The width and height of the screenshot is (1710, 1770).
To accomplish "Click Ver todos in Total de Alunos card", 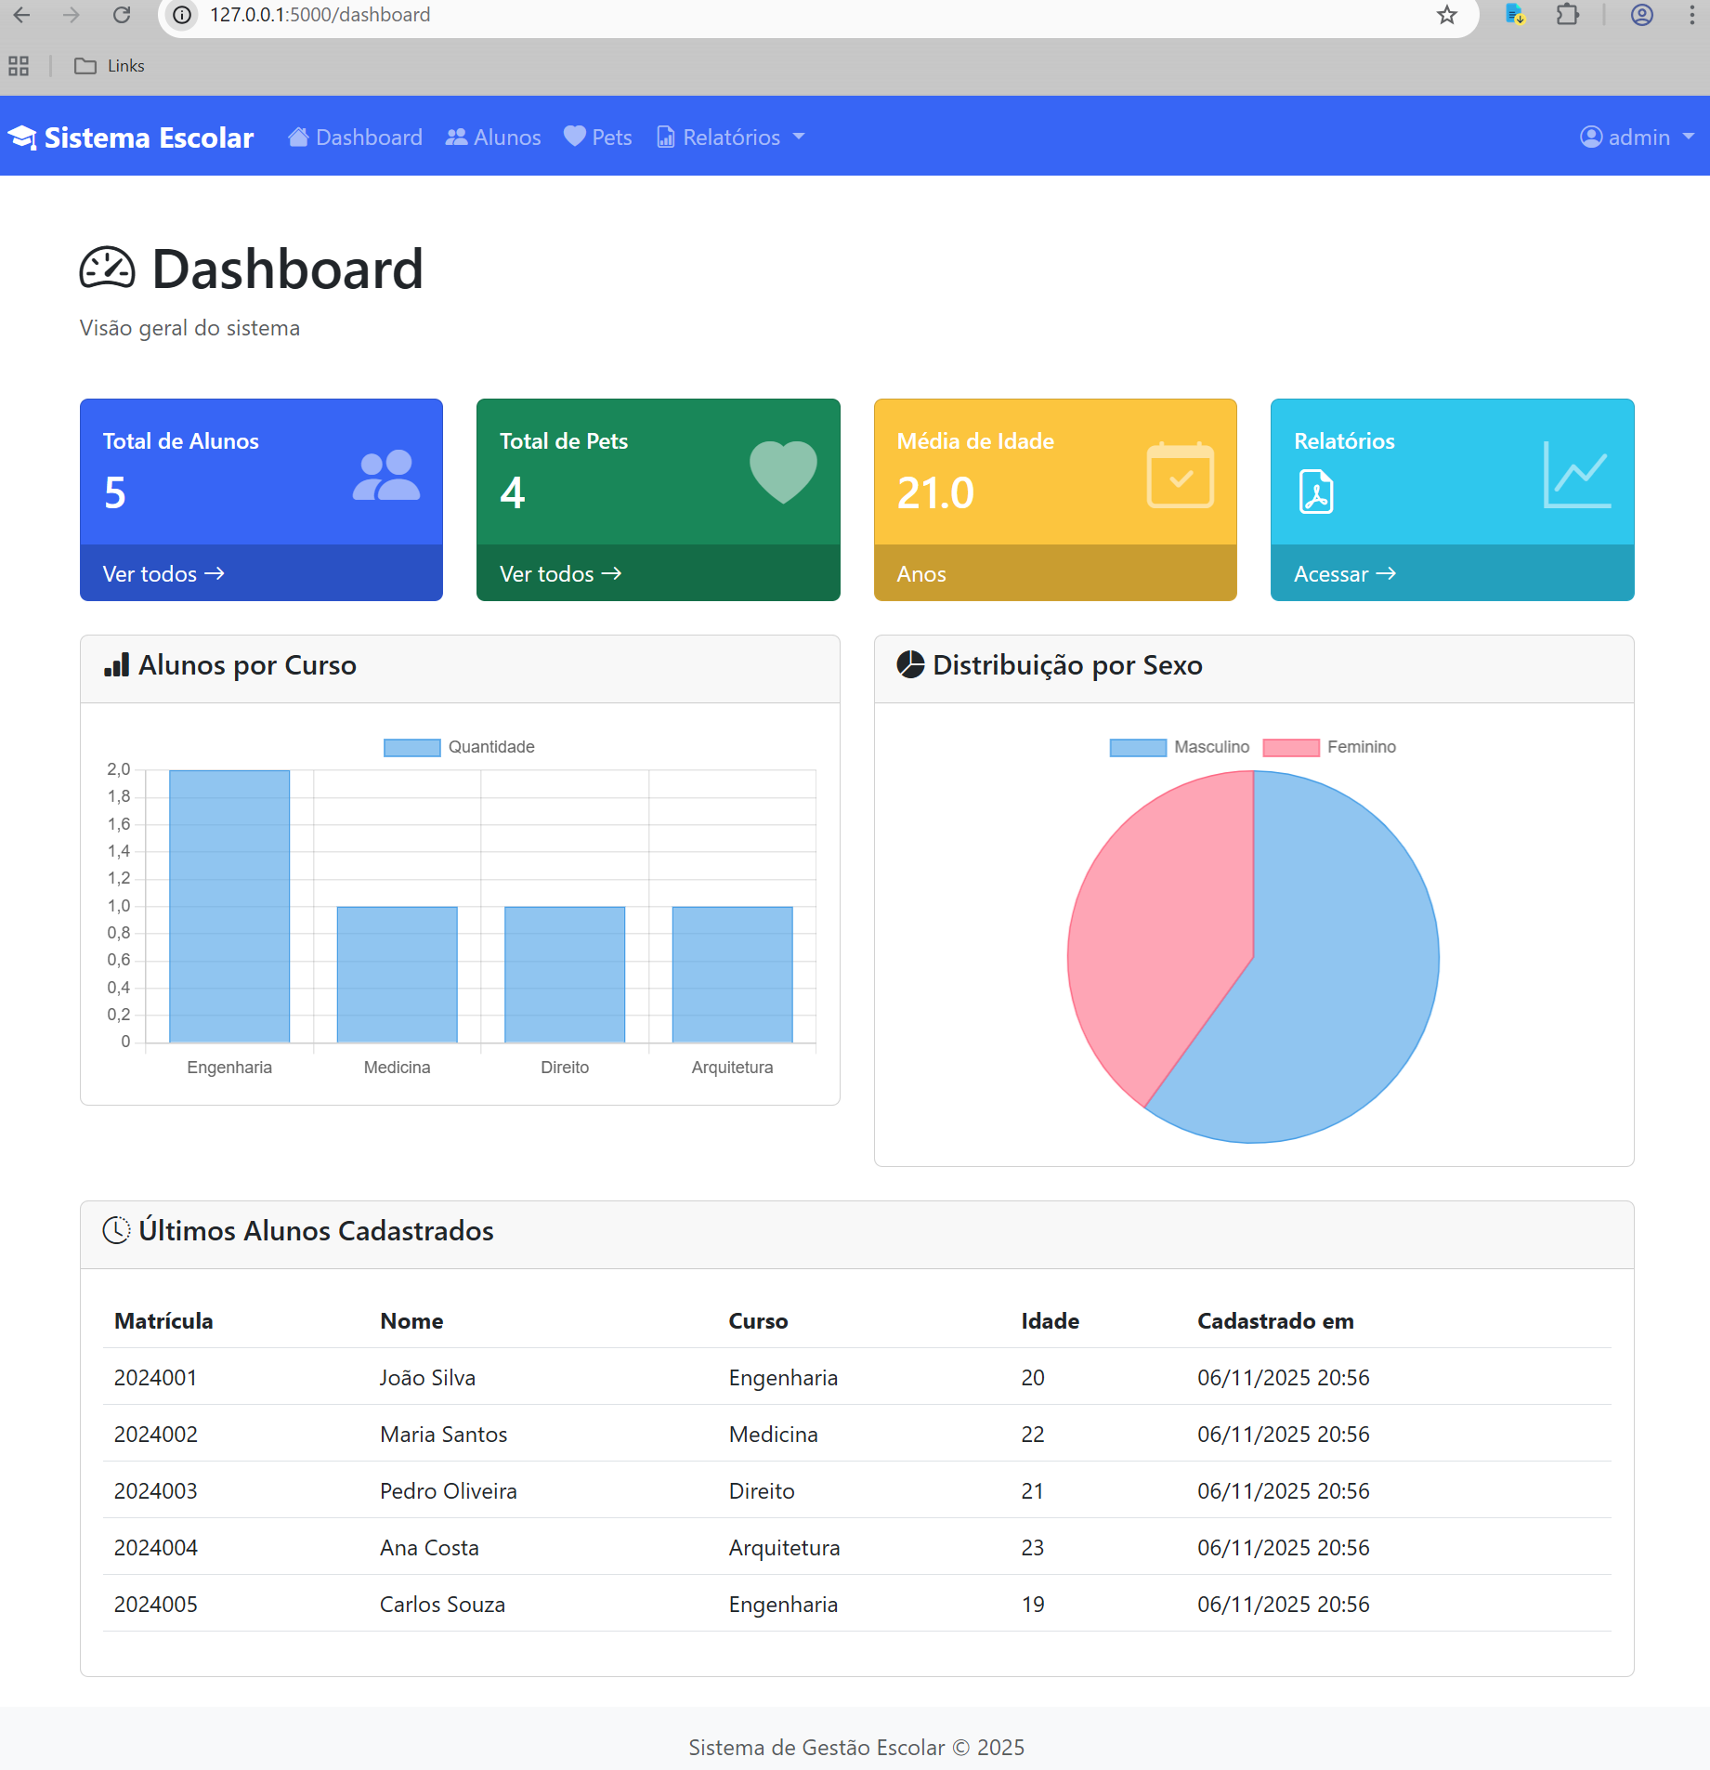I will (x=163, y=574).
